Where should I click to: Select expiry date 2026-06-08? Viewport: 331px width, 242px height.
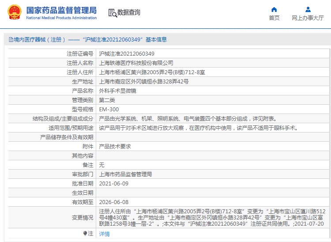113,202
